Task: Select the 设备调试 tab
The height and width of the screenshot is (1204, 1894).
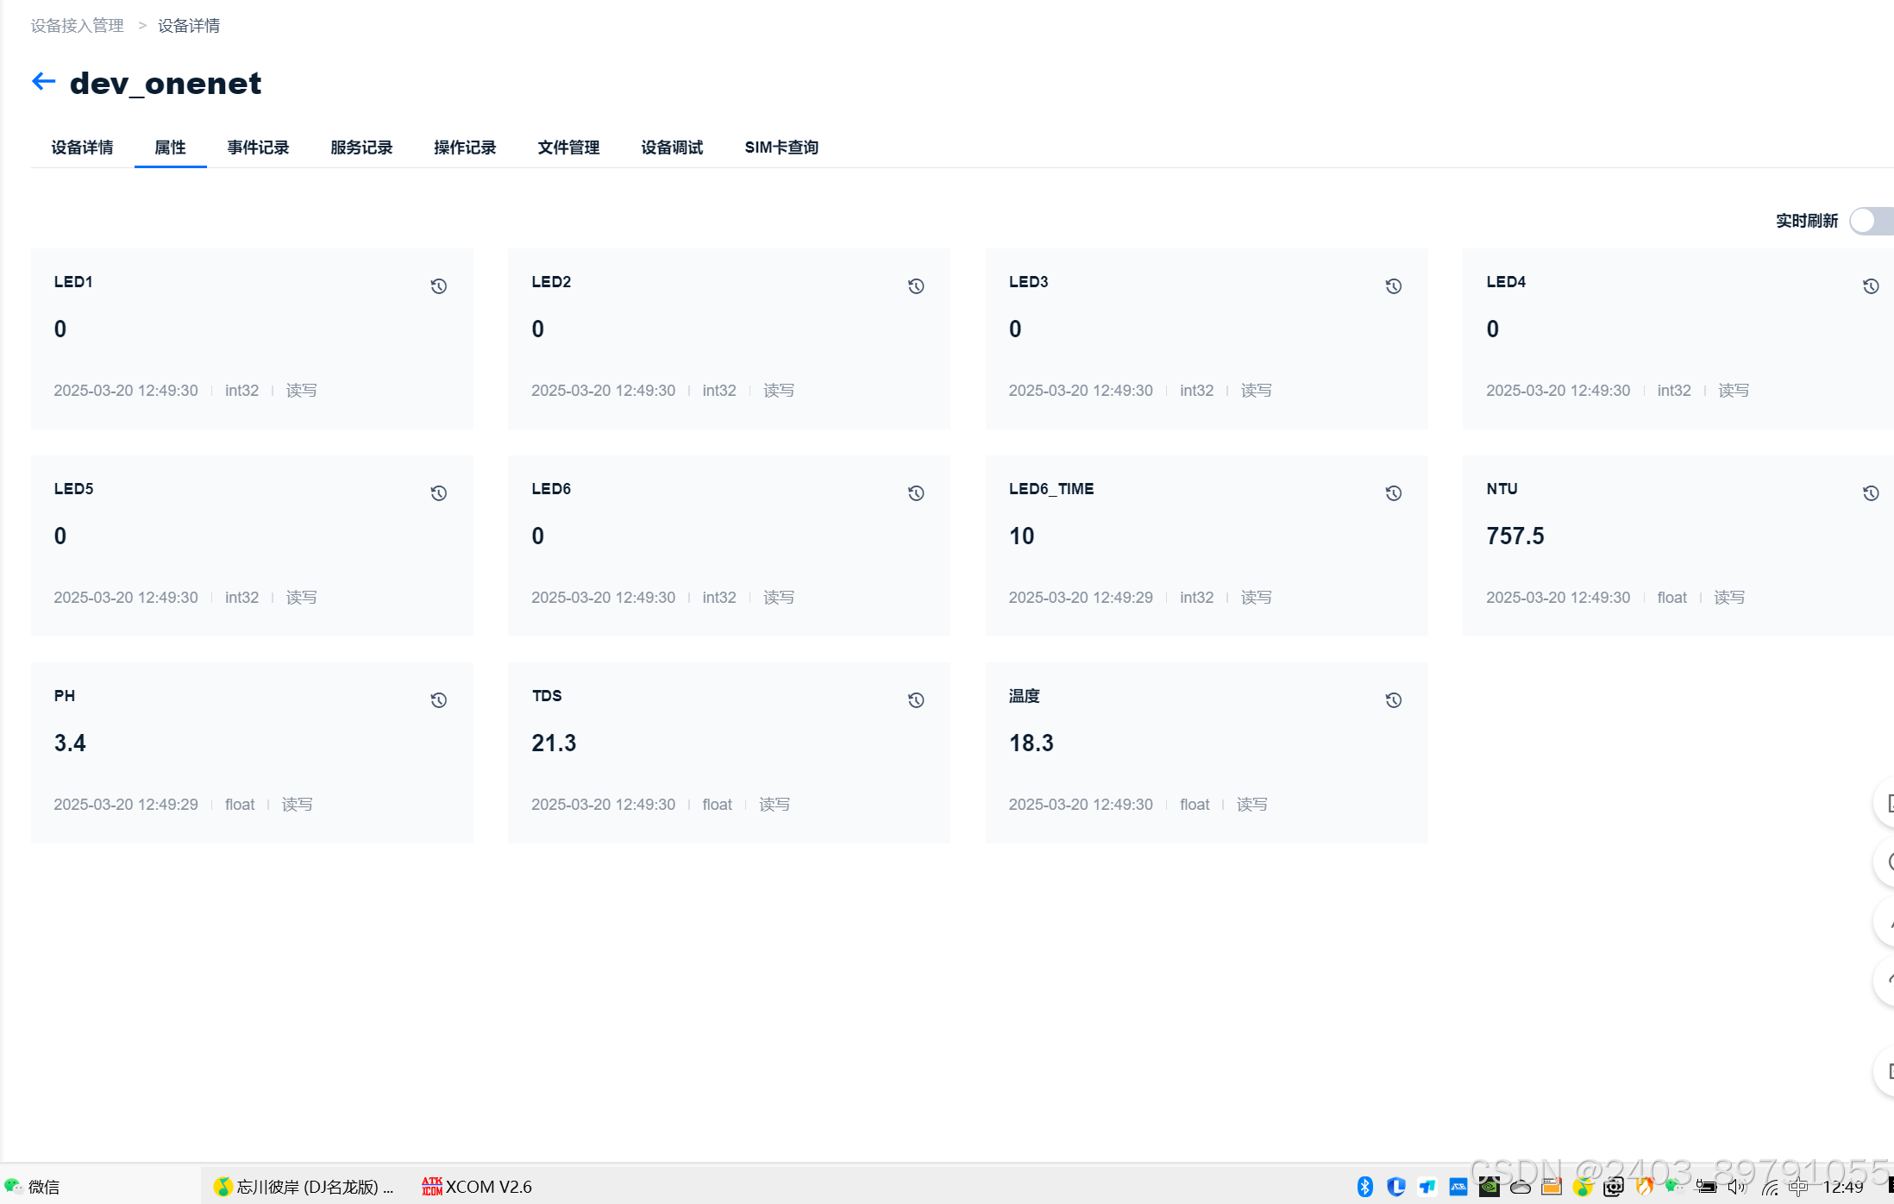Action: click(672, 147)
